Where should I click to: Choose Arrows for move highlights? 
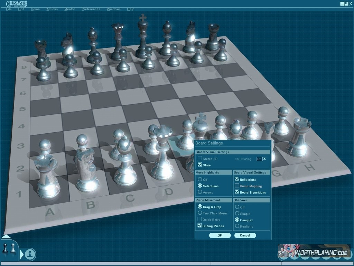pos(200,192)
